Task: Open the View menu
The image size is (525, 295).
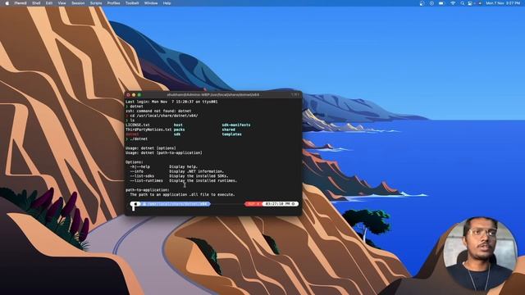Action: click(62, 3)
